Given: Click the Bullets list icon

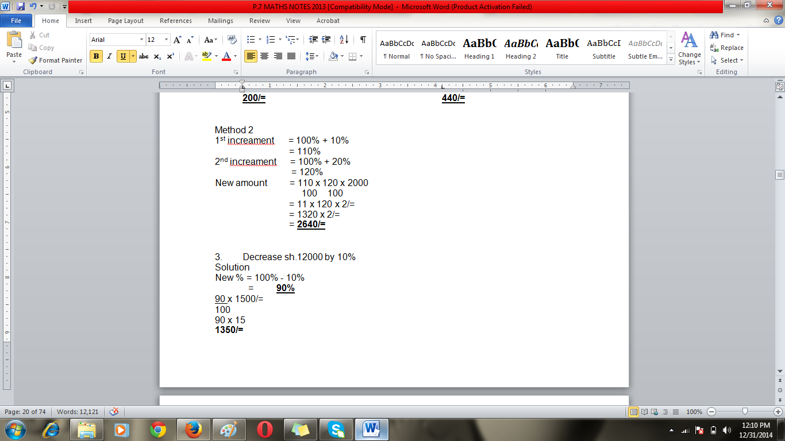Looking at the screenshot, I should point(251,40).
